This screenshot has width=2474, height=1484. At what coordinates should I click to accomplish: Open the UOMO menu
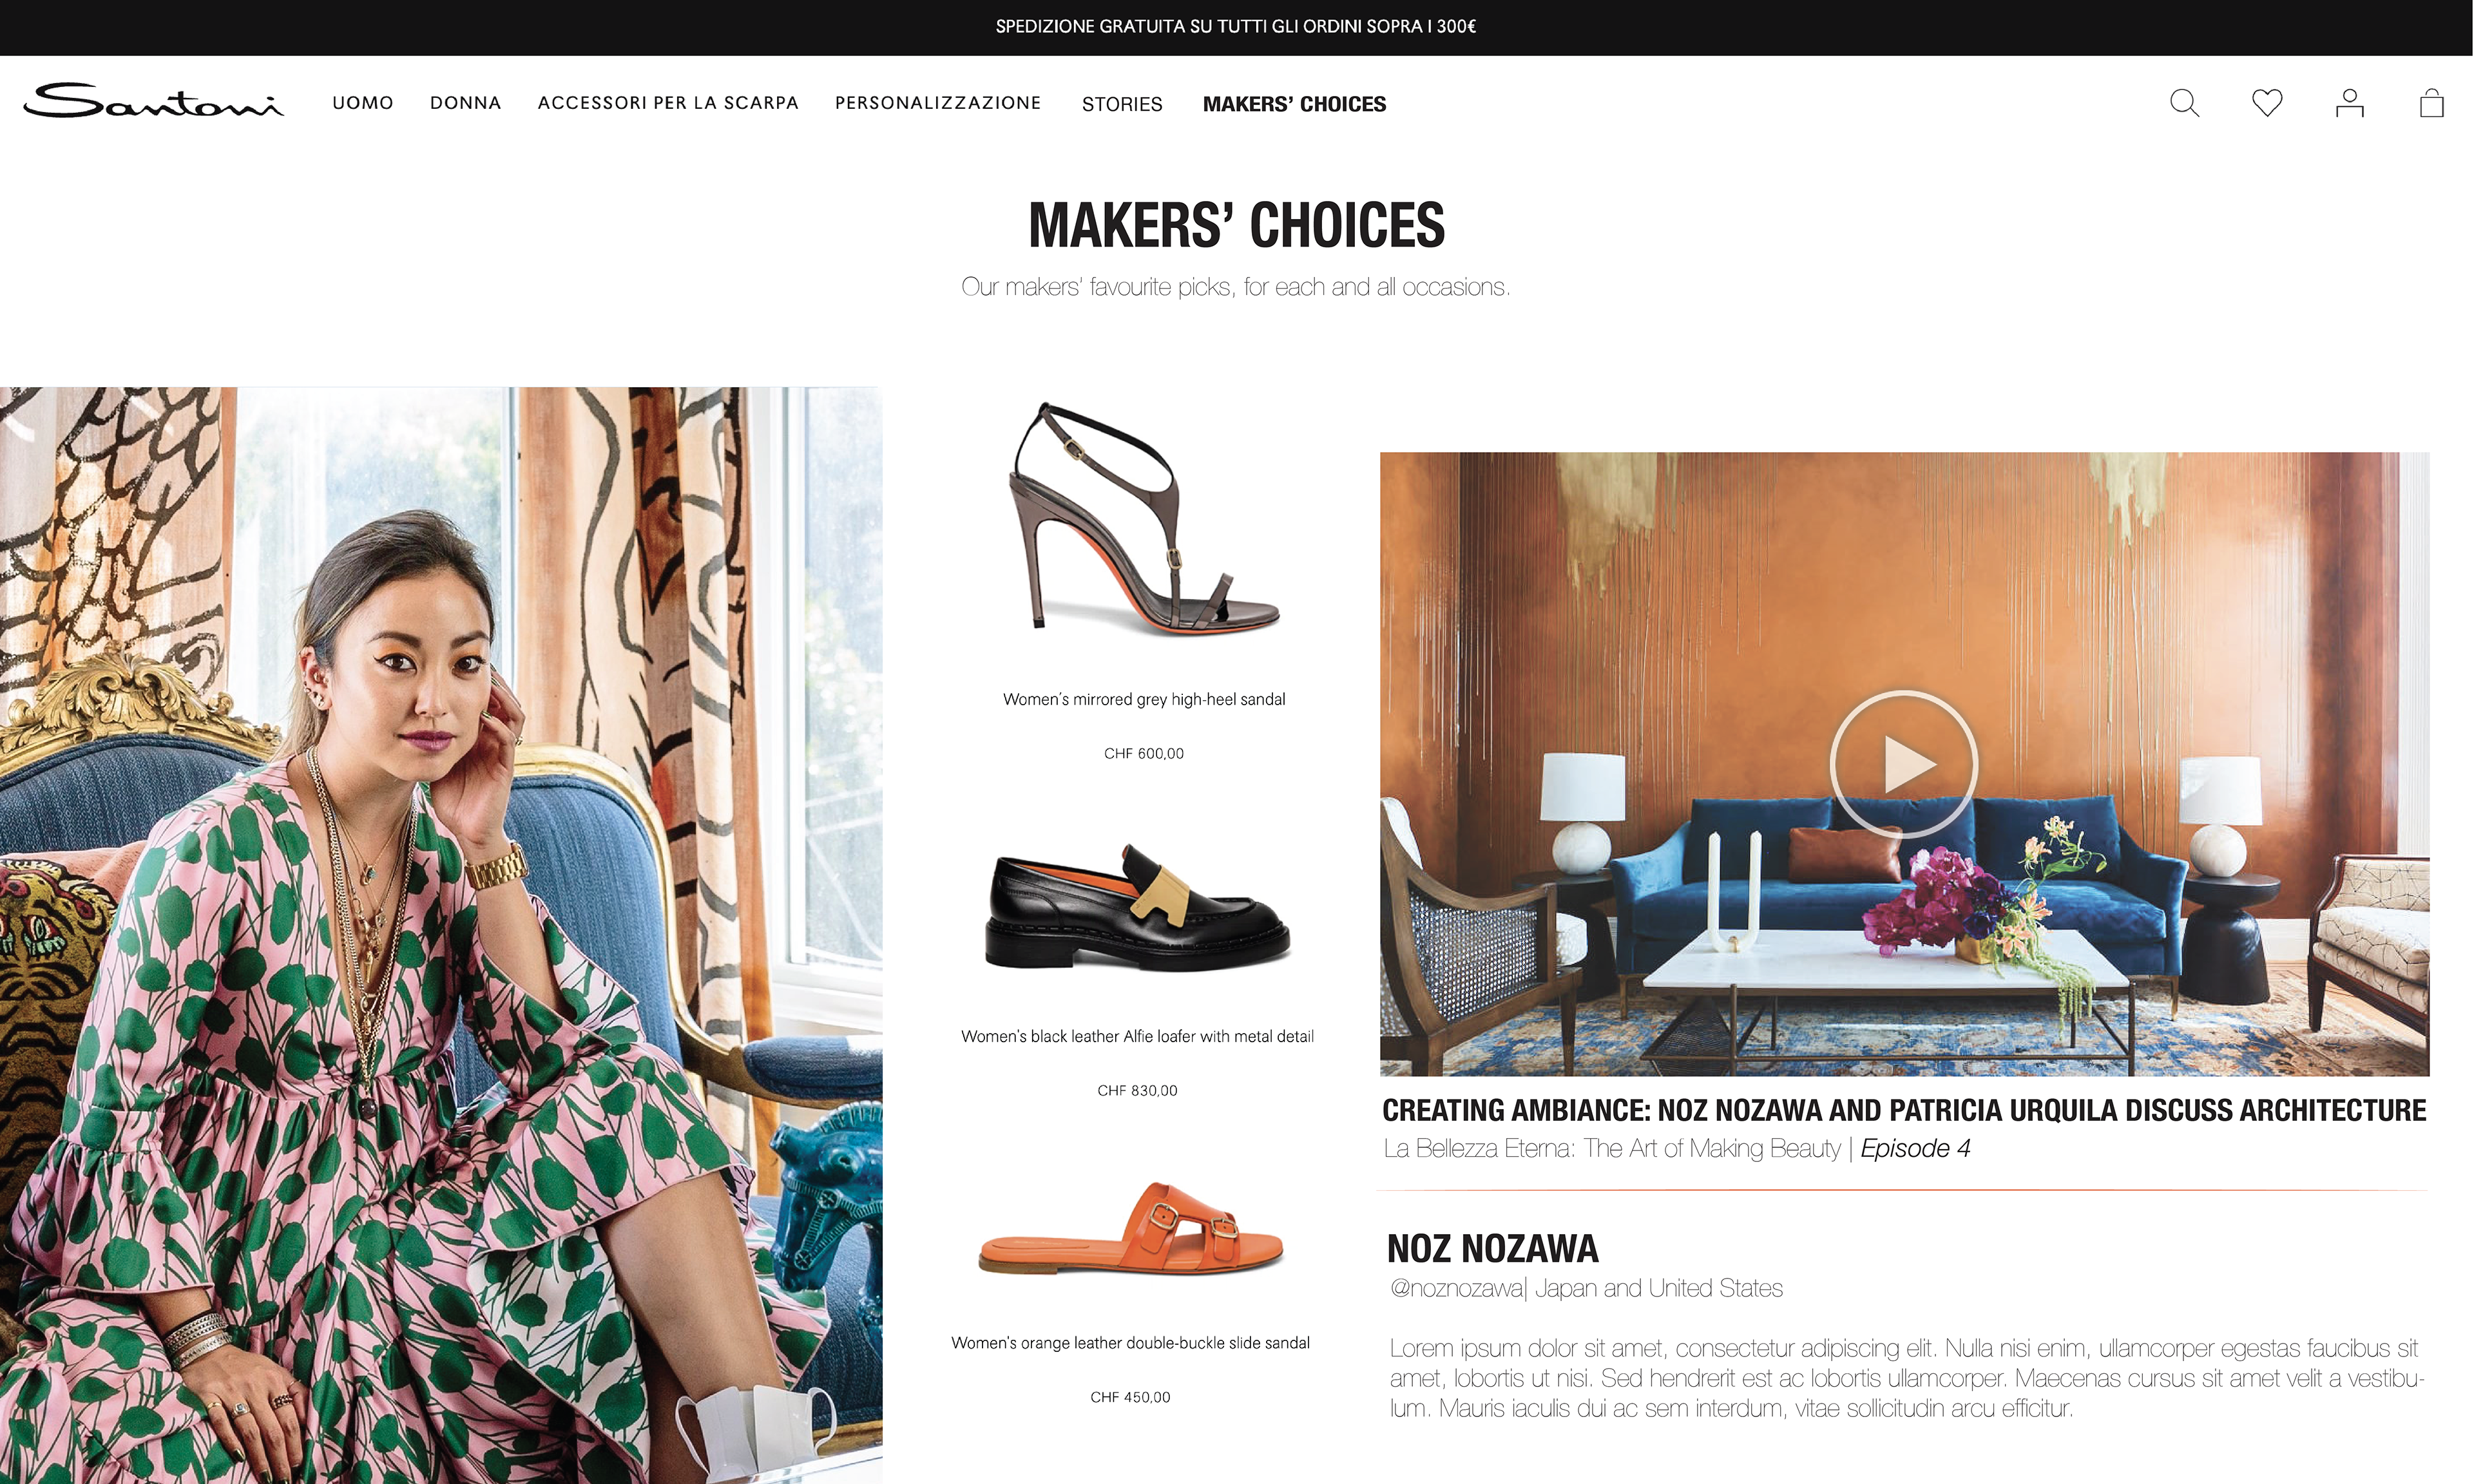tap(363, 103)
